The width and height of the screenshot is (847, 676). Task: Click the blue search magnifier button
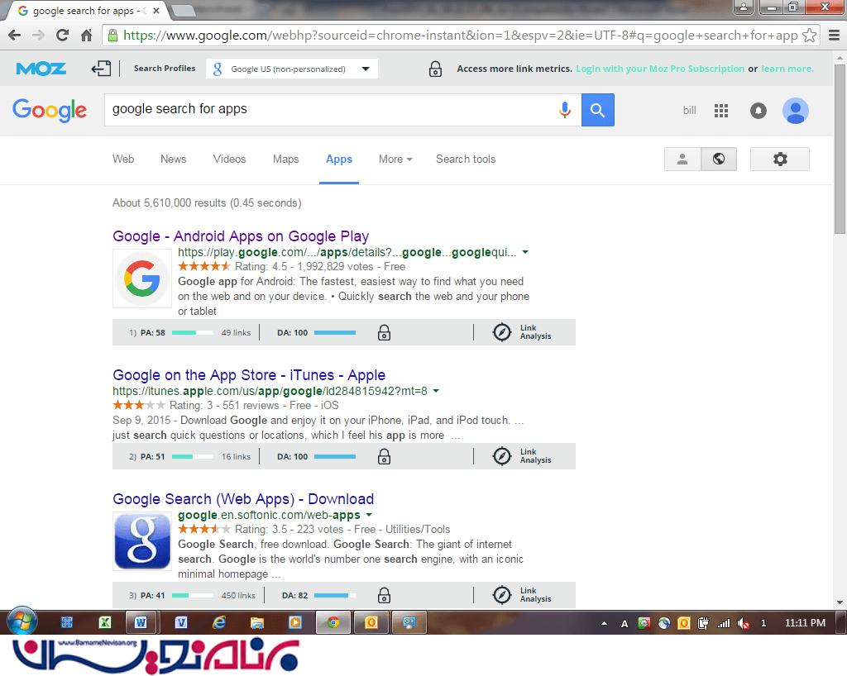(x=597, y=110)
